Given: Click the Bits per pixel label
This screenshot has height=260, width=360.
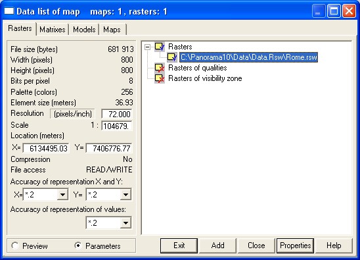Looking at the screenshot, I should pos(30,81).
